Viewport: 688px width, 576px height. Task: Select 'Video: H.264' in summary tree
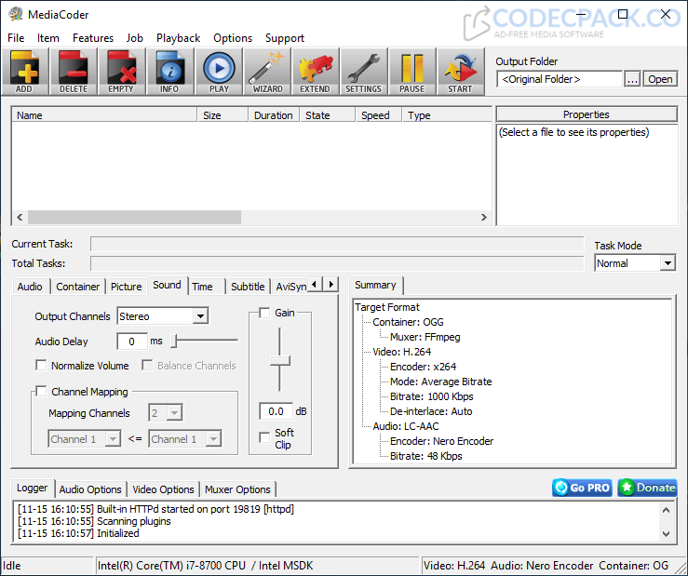(x=401, y=352)
